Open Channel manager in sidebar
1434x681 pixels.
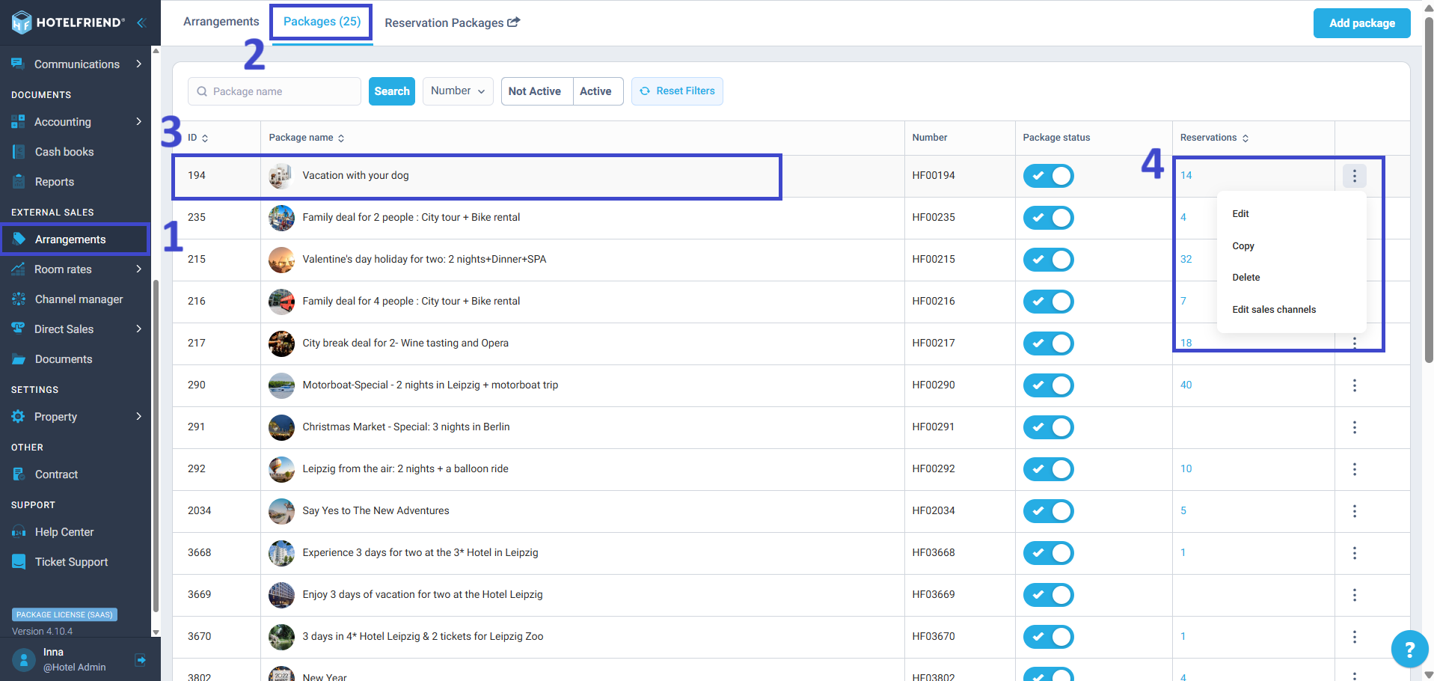point(79,299)
